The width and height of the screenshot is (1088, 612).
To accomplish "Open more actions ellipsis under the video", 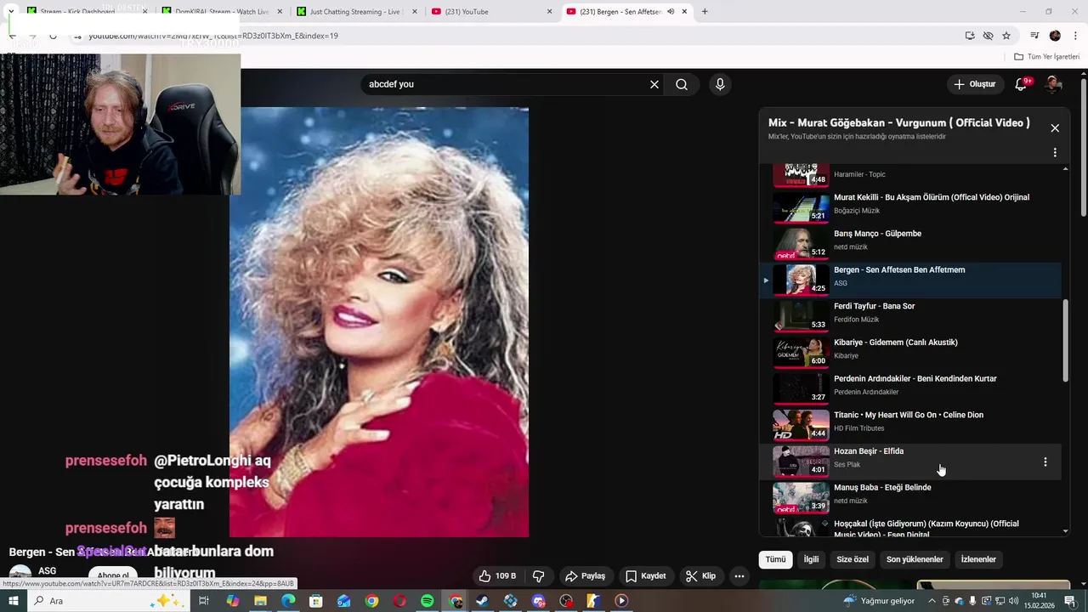I will point(739,575).
